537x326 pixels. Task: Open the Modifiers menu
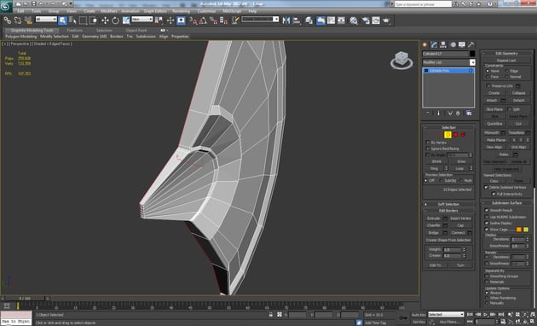(109, 11)
